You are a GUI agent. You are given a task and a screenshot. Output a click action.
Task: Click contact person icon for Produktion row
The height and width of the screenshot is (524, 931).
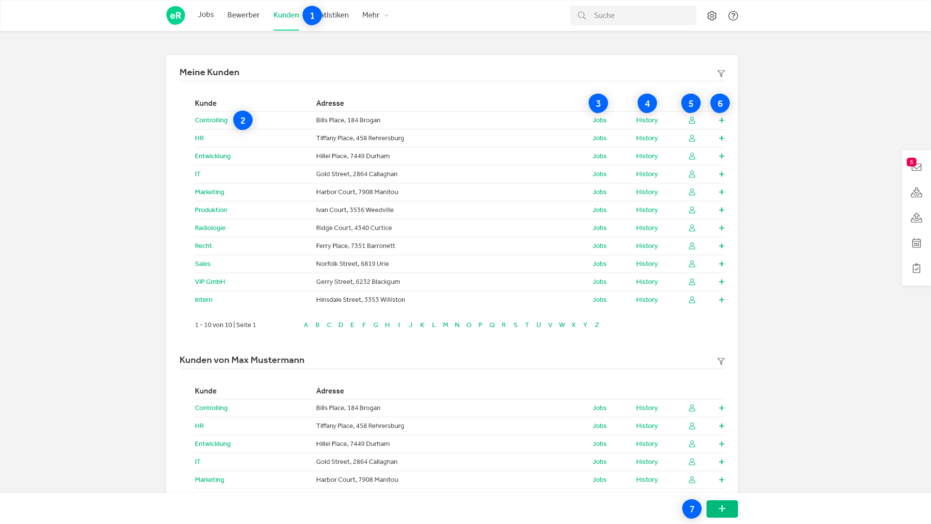pos(692,210)
